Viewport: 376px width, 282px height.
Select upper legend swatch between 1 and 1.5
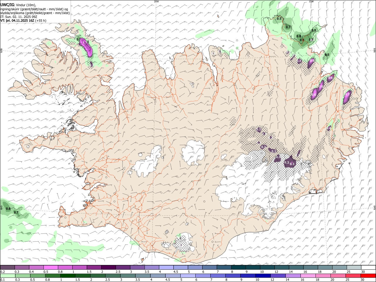[79, 267]
